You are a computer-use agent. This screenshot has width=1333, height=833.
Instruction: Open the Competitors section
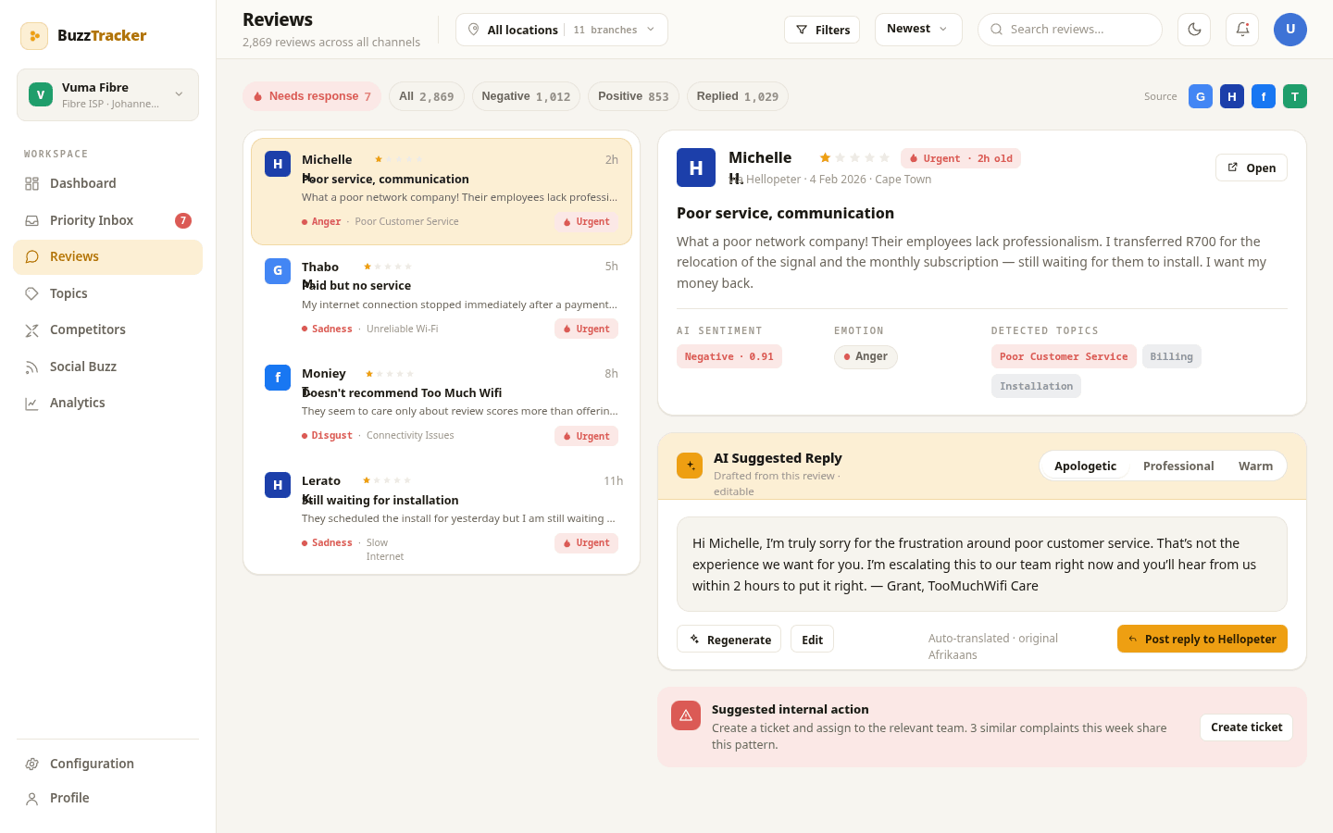107,329
